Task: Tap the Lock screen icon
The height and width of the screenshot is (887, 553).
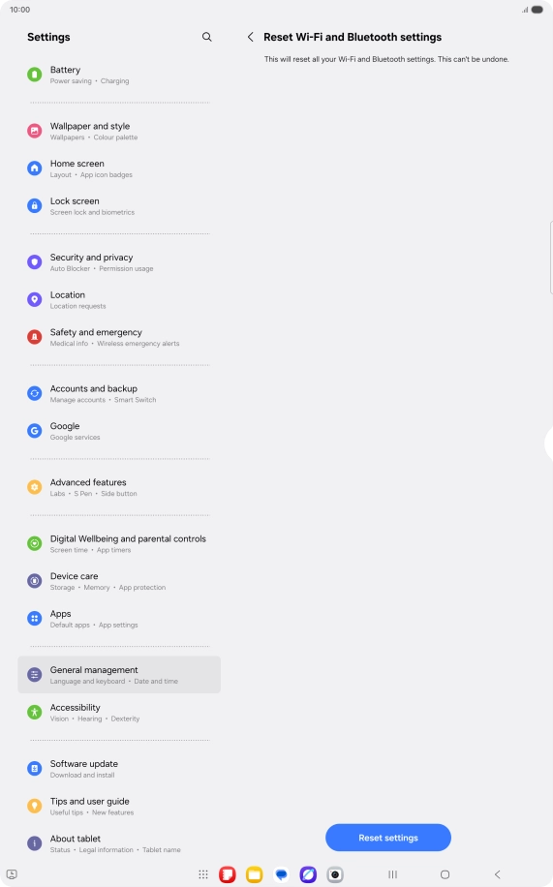Action: tap(35, 206)
